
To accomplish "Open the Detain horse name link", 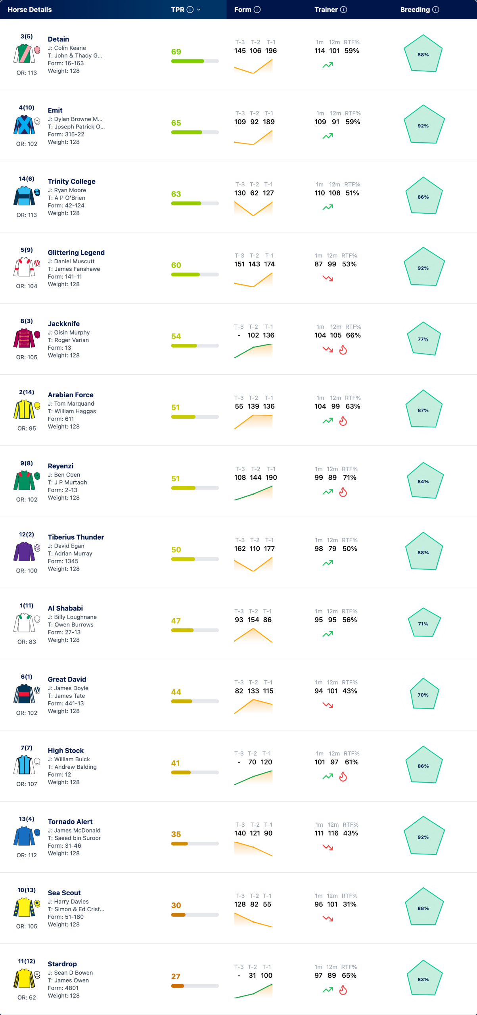I will [58, 39].
